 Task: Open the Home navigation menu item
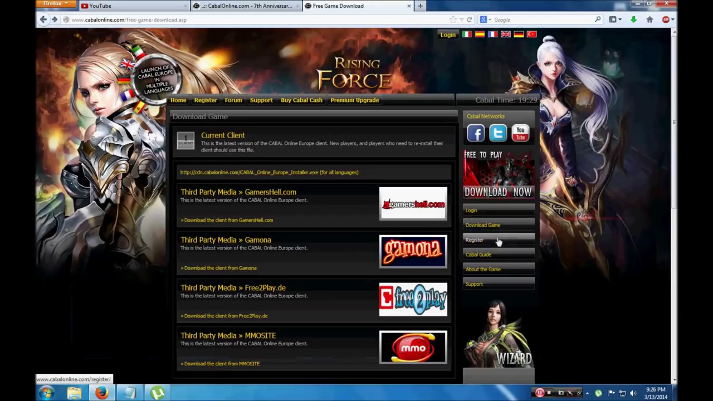[178, 100]
